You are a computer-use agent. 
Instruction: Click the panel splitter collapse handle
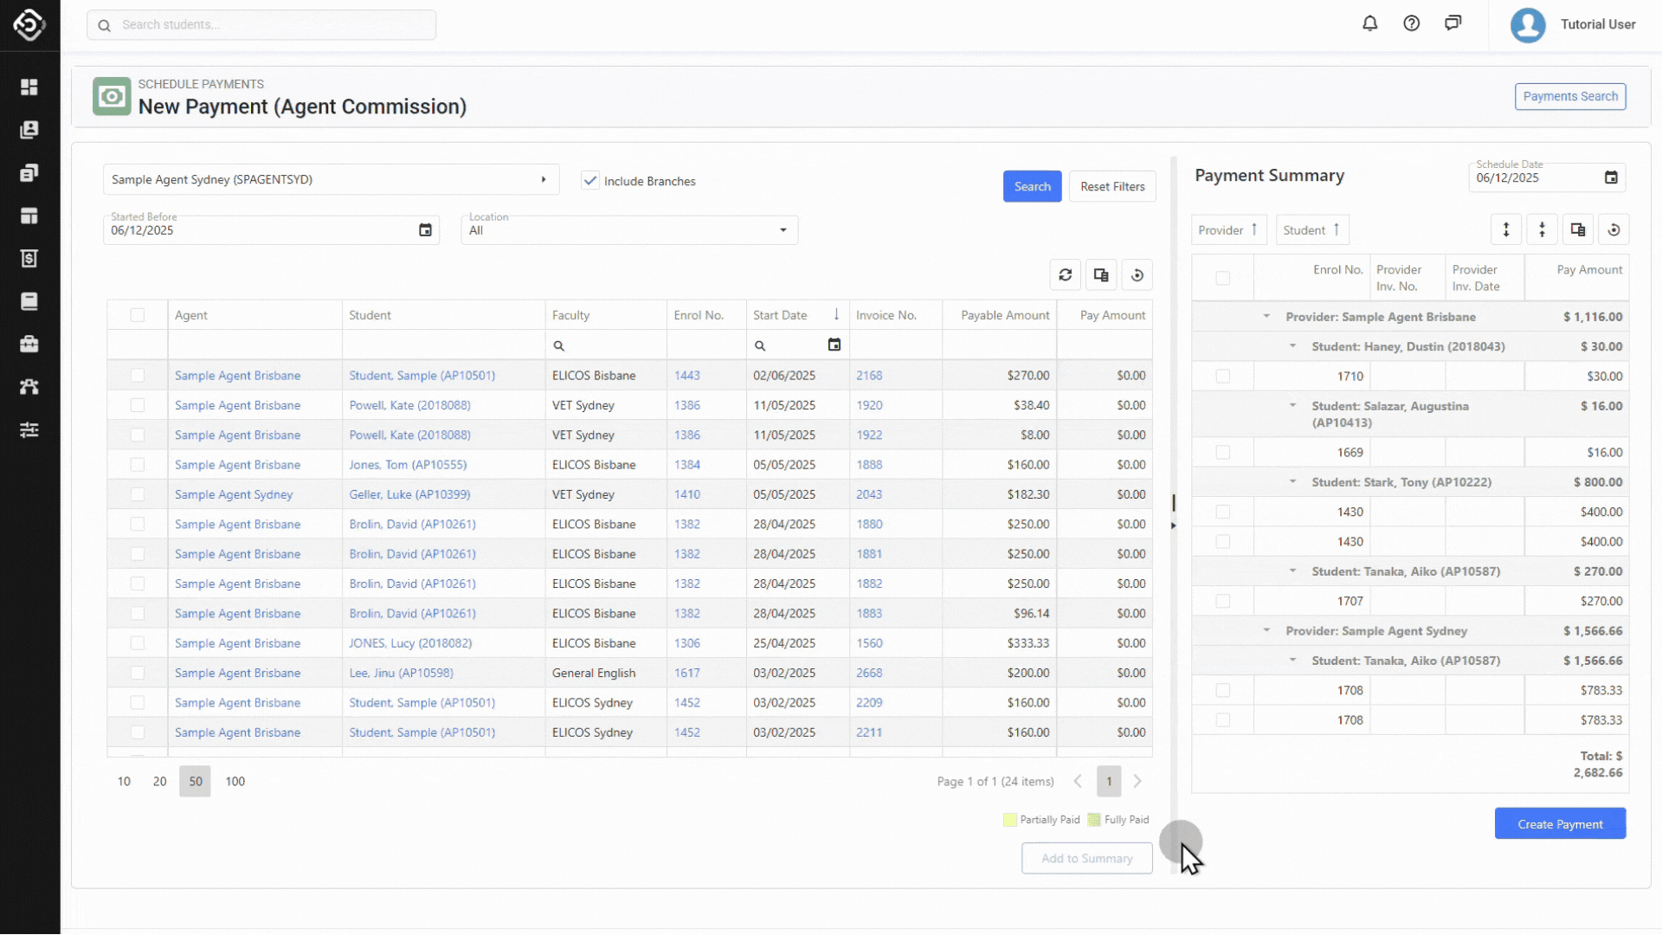pyautogui.click(x=1174, y=526)
